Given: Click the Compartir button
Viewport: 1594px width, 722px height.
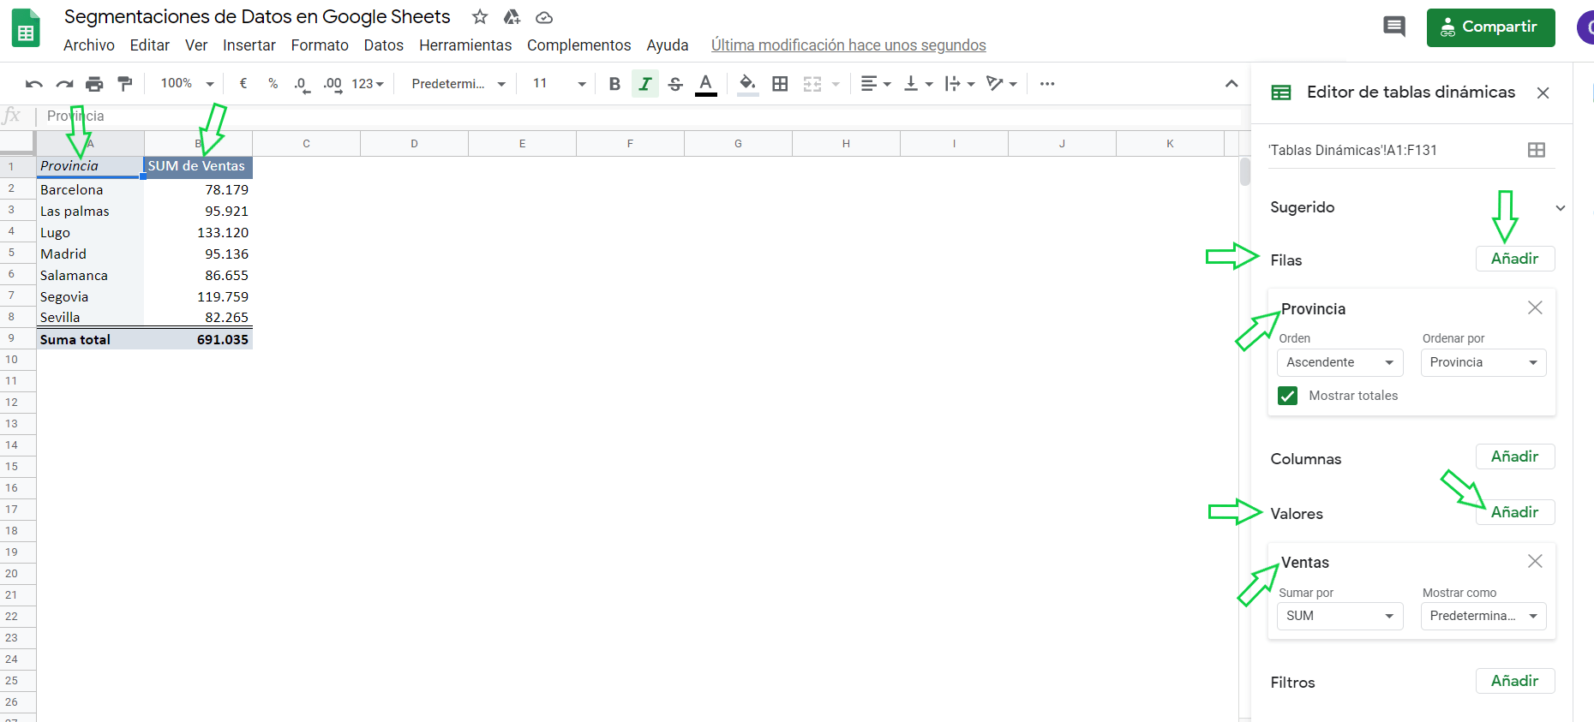Looking at the screenshot, I should [x=1491, y=27].
